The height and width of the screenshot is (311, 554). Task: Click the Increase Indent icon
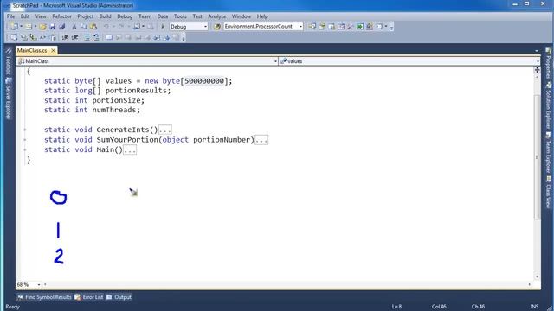(x=75, y=37)
